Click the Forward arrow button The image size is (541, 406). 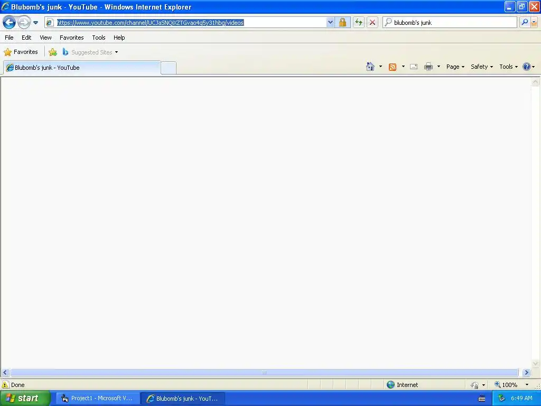click(x=24, y=23)
